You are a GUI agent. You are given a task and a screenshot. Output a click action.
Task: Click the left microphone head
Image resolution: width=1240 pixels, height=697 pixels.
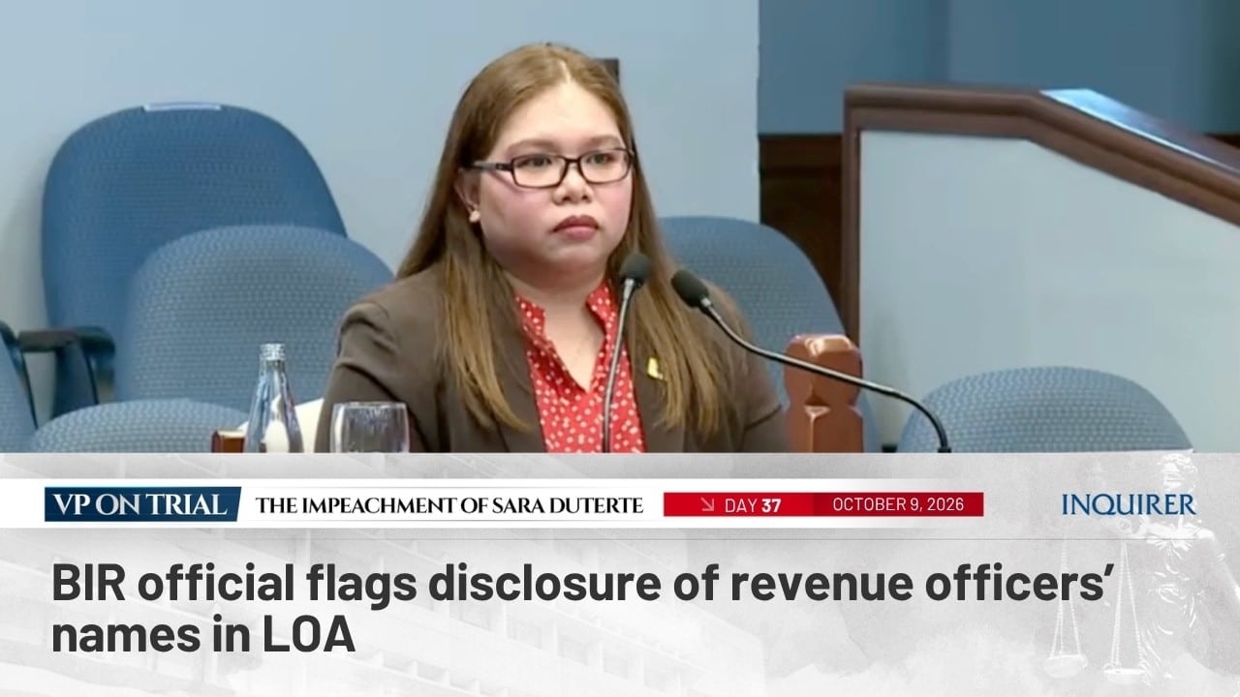pos(634,270)
